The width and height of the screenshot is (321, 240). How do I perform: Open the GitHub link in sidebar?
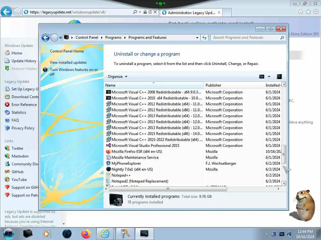tap(18, 172)
